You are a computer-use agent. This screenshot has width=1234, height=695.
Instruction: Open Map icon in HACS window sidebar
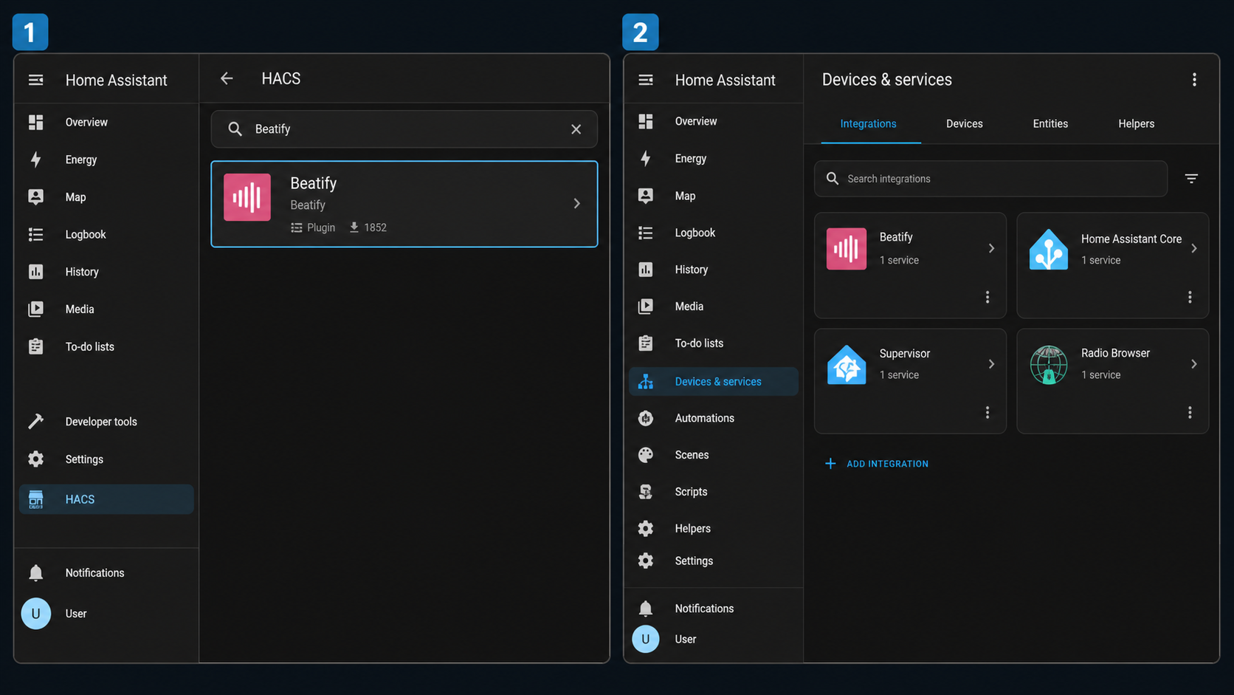(35, 196)
